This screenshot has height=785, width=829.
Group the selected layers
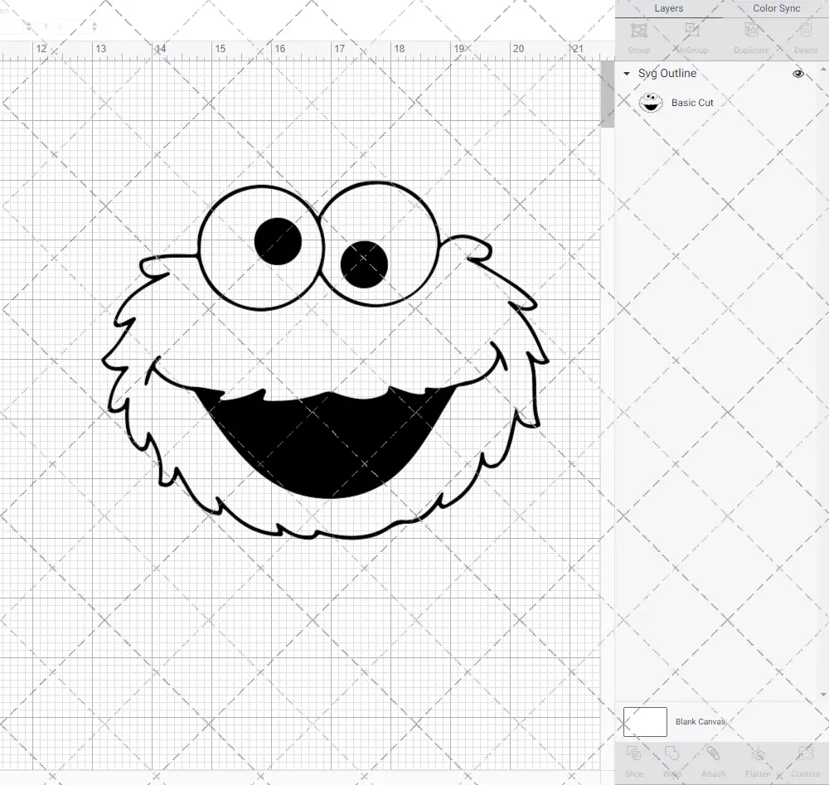tap(638, 36)
